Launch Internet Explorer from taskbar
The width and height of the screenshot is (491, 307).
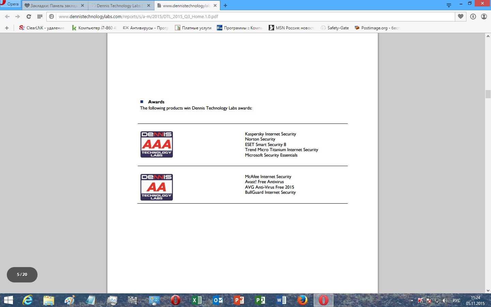pyautogui.click(x=28, y=300)
